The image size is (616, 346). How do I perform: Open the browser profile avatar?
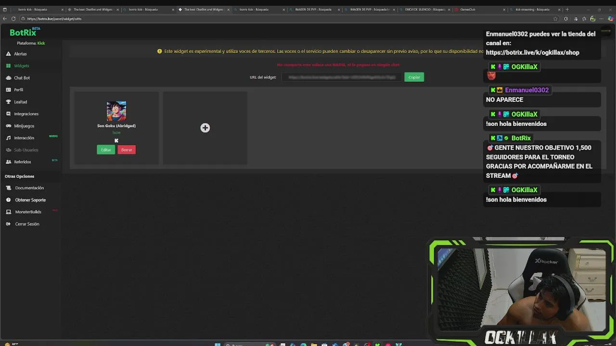pyautogui.click(x=593, y=19)
